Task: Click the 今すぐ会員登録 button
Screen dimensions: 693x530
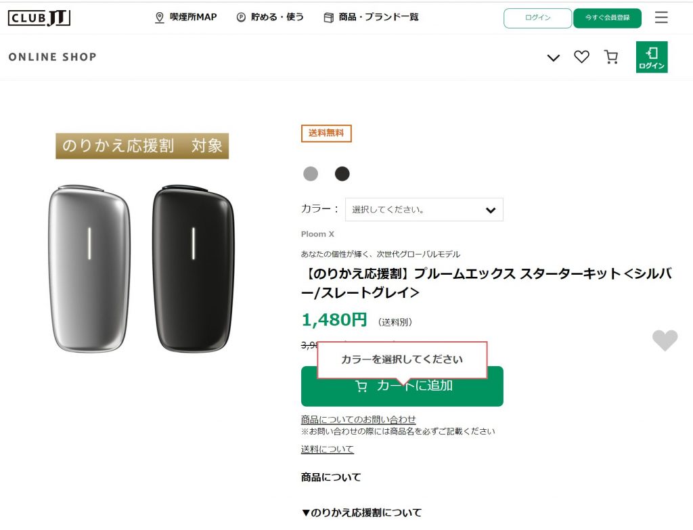Action: [x=607, y=18]
